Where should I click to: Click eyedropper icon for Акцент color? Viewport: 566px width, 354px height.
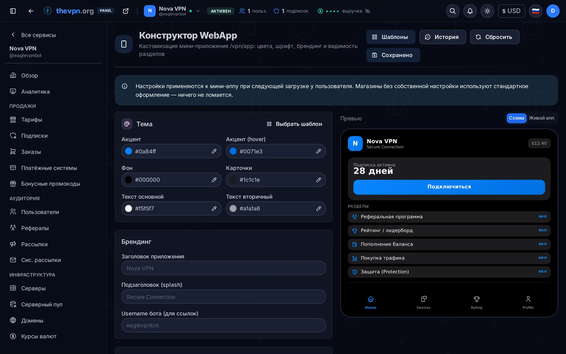coord(214,151)
